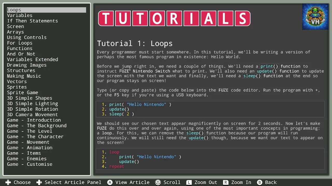The image size is (332, 186).
Task: Open the Game - Movement tutorial
Action: pos(28,142)
